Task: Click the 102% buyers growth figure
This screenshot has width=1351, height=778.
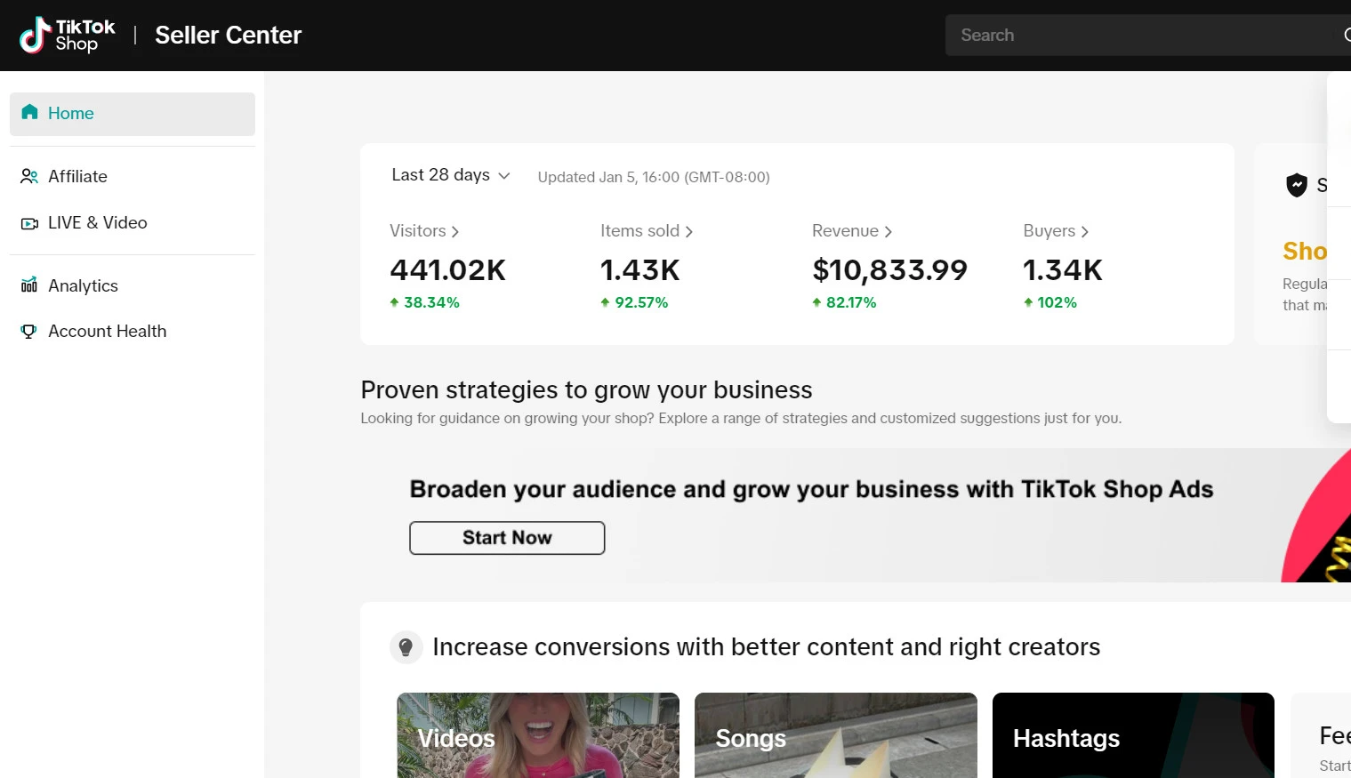Action: (1057, 302)
